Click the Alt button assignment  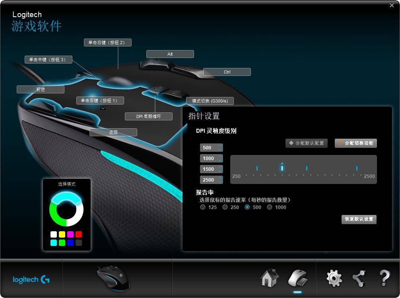coord(170,54)
